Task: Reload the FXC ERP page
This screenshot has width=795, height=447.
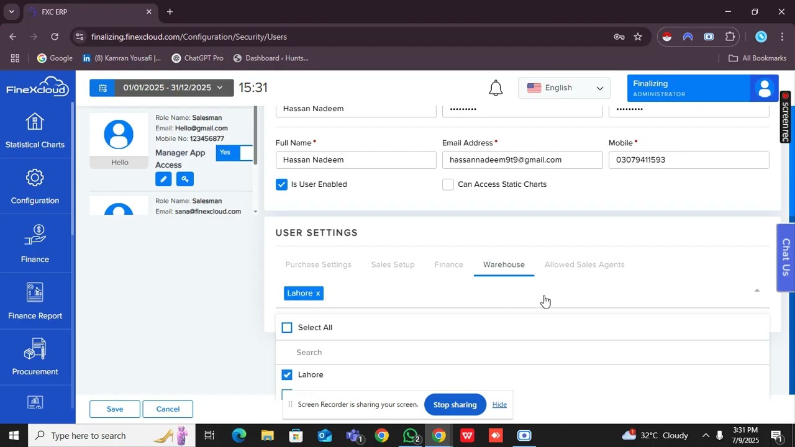Action: 55,37
